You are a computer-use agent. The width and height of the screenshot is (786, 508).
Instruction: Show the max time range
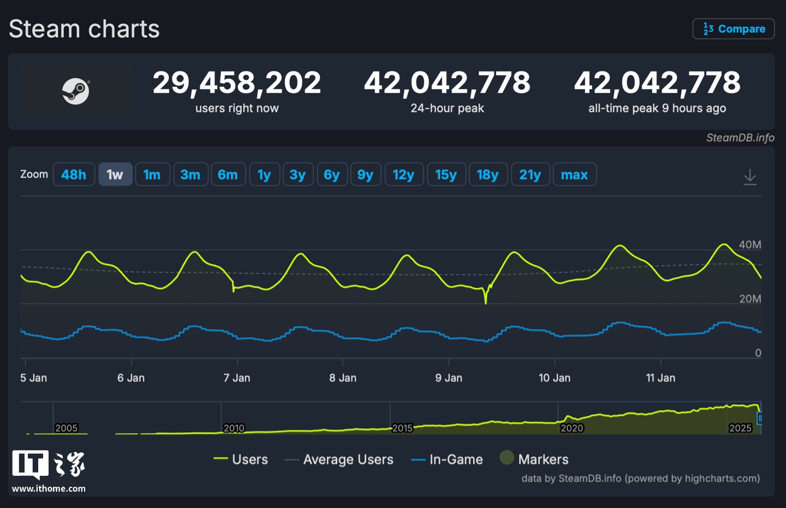574,175
